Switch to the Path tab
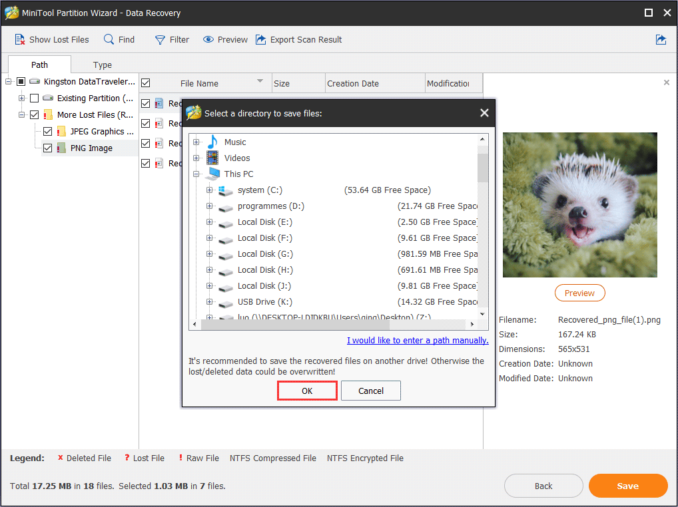 39,65
